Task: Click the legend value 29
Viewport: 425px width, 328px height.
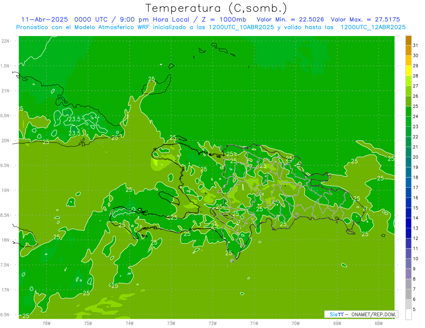Action: (415, 65)
